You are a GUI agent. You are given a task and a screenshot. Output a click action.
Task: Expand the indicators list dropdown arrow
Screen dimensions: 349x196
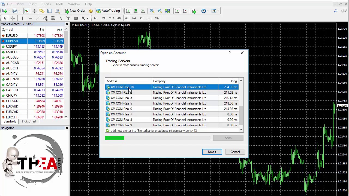coord(198,11)
